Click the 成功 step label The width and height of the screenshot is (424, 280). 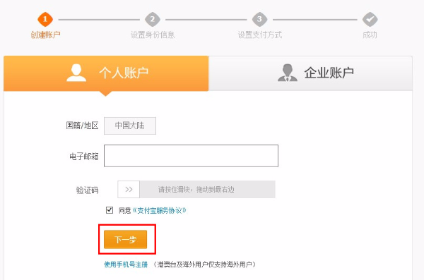pos(370,35)
